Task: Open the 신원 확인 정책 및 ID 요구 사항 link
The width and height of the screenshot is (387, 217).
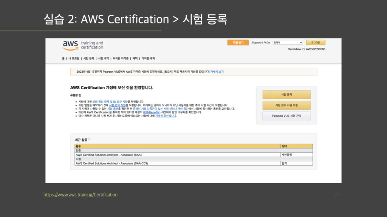Action: 110,102
